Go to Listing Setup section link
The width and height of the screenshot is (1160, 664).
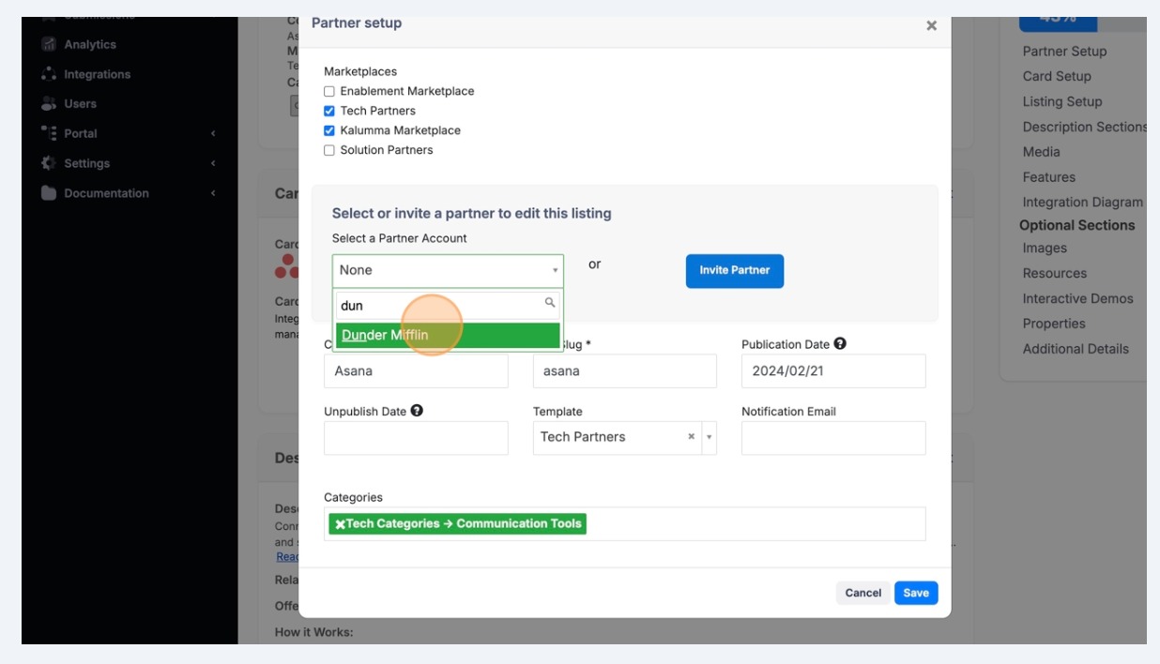tap(1062, 101)
